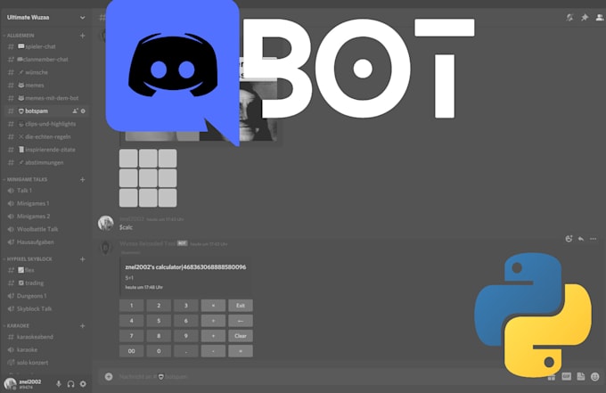Open botspam channel settings gear
The height and width of the screenshot is (393, 606).
pos(83,111)
